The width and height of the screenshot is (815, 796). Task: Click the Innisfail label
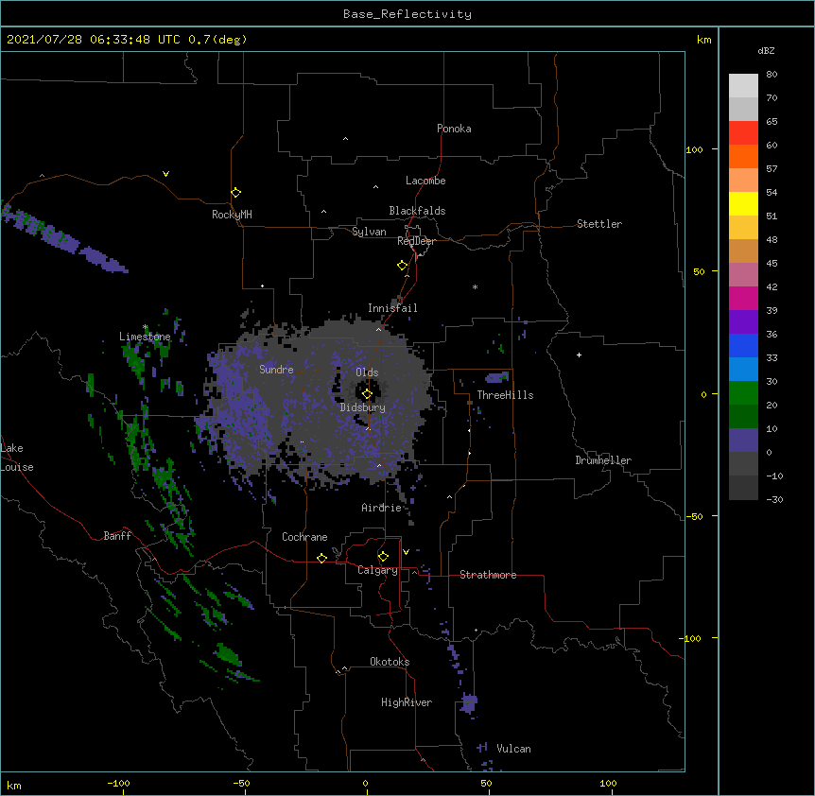(x=392, y=308)
